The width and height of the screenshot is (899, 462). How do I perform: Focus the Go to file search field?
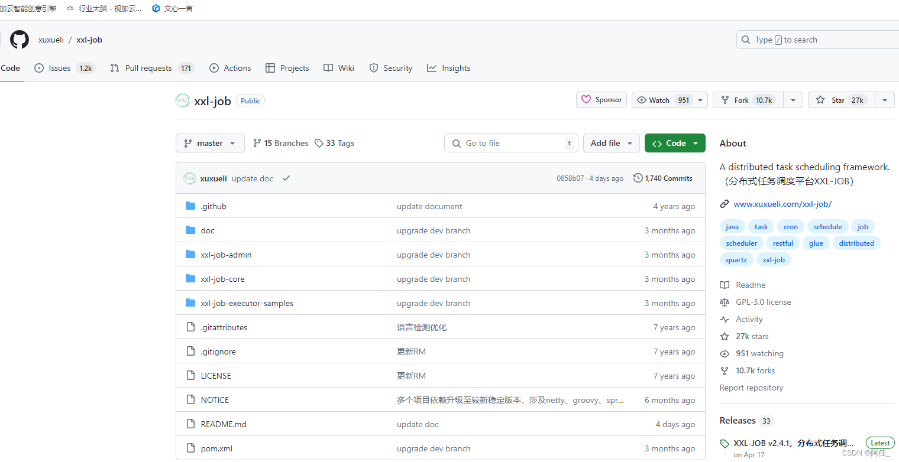coord(511,143)
